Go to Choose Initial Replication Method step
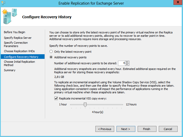Screen dimensions: 183x137 (x=19, y=63)
